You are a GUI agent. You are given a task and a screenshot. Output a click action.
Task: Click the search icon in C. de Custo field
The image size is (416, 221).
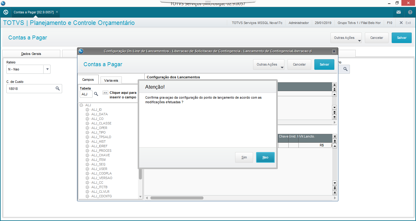pyautogui.click(x=58, y=89)
